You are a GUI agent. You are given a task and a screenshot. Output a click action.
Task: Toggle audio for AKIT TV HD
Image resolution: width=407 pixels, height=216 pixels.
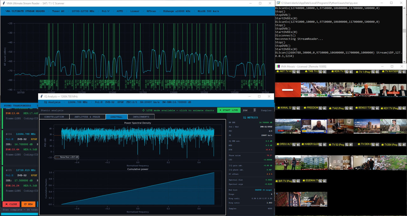298,72
